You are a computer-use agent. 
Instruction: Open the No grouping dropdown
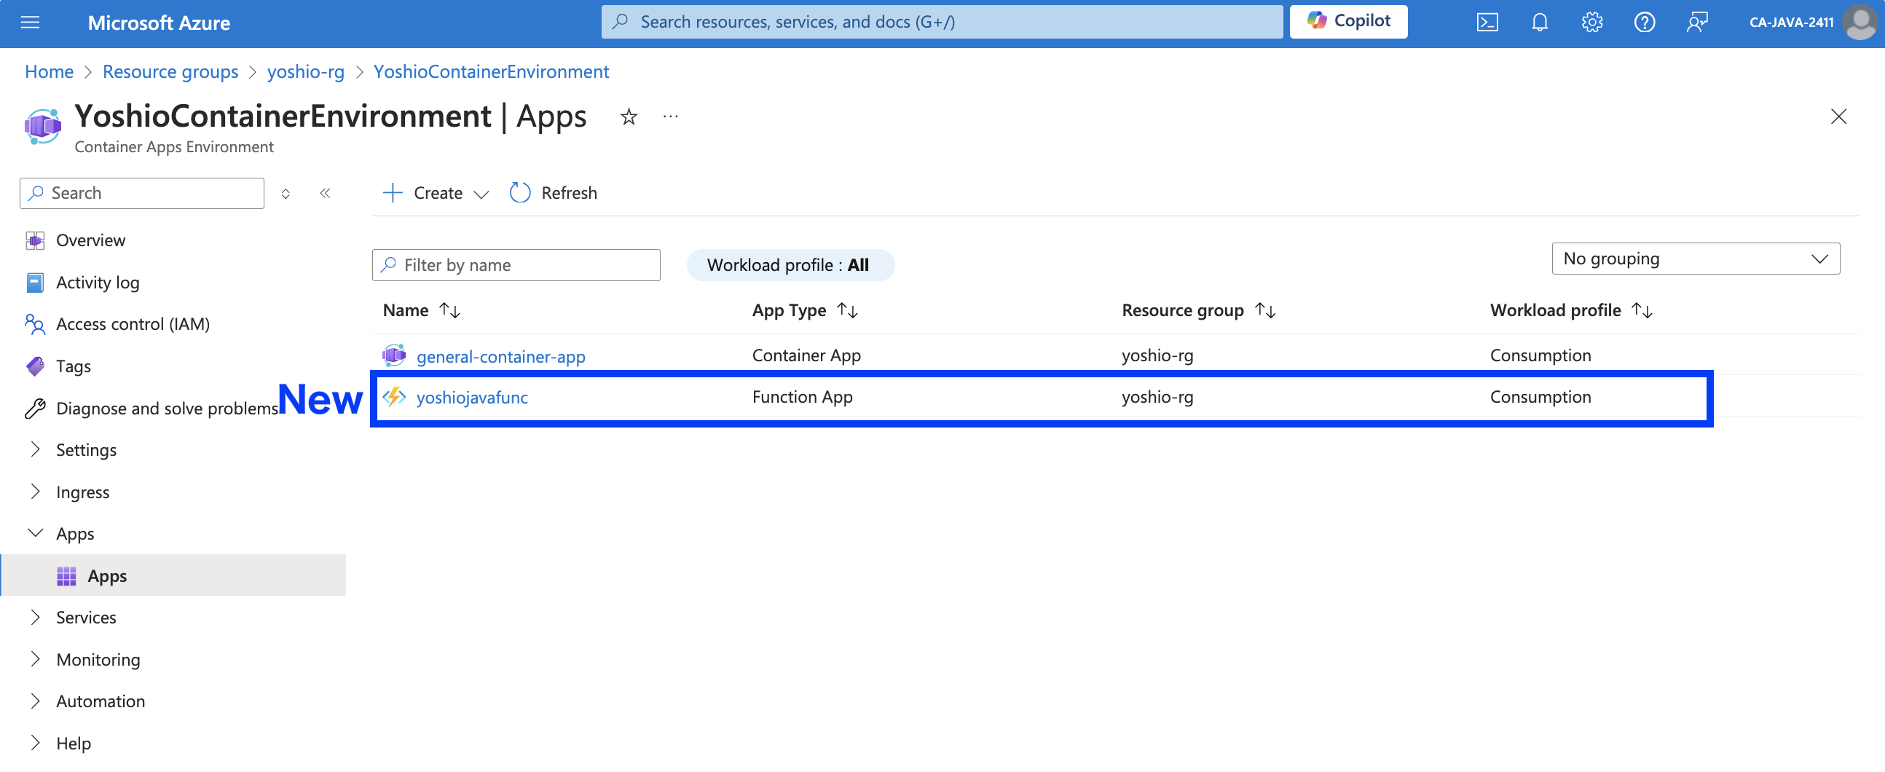pos(1695,259)
